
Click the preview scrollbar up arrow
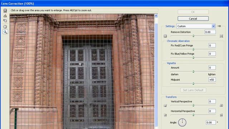pyautogui.click(x=156, y=16)
